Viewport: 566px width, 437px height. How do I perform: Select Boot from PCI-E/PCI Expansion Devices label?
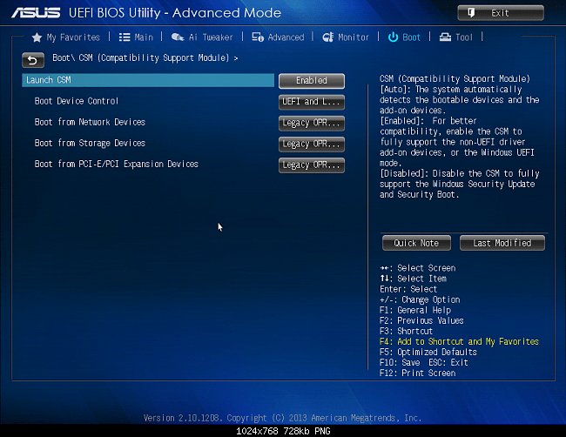tap(116, 165)
